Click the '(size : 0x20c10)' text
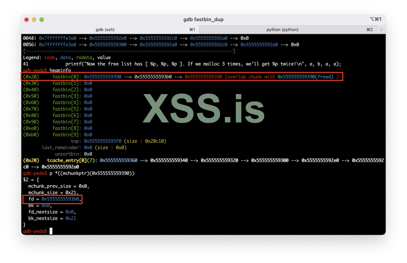407x263 pixels. (145, 141)
